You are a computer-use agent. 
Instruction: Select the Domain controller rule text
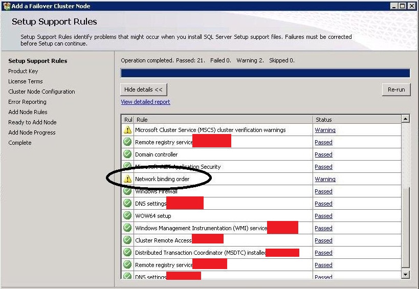pyautogui.click(x=157, y=154)
